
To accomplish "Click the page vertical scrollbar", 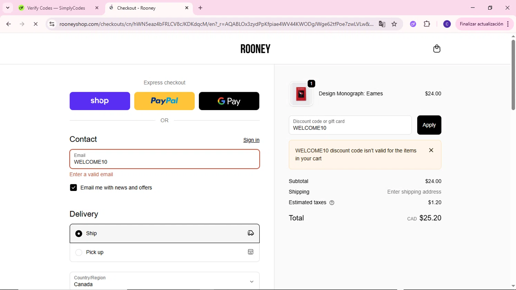I will (x=513, y=75).
